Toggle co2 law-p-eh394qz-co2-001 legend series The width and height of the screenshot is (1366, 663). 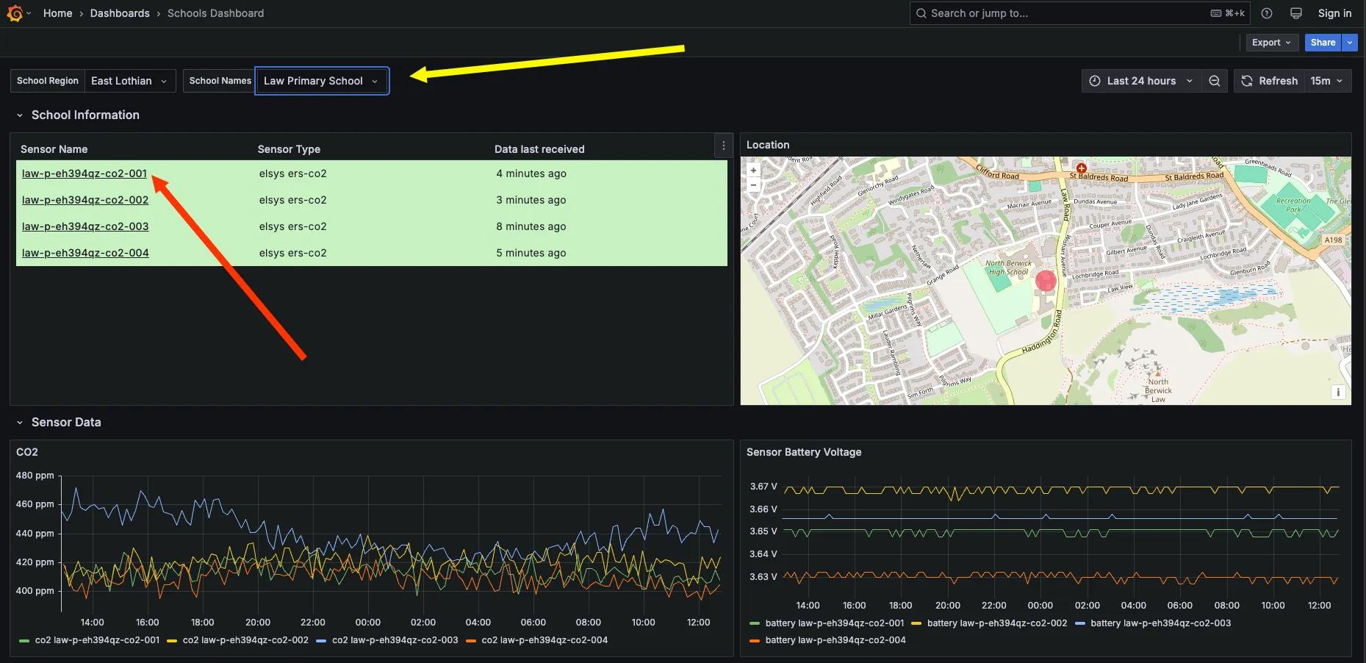pyautogui.click(x=97, y=640)
